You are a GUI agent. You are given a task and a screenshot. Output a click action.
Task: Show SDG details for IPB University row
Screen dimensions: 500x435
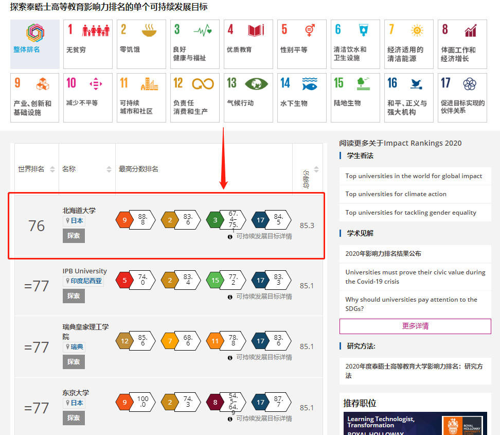point(260,297)
